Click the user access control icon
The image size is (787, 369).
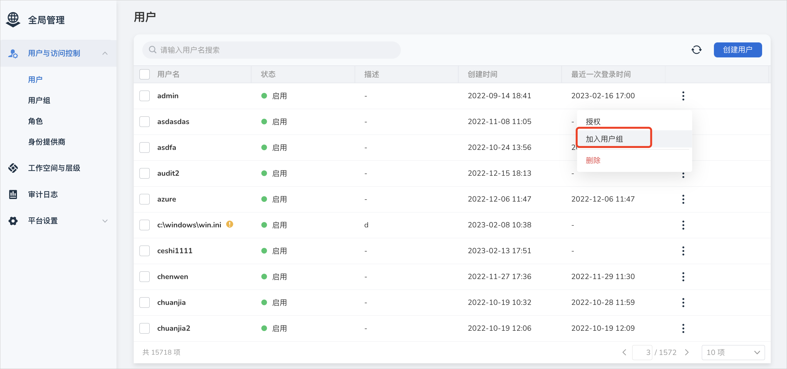tap(13, 53)
